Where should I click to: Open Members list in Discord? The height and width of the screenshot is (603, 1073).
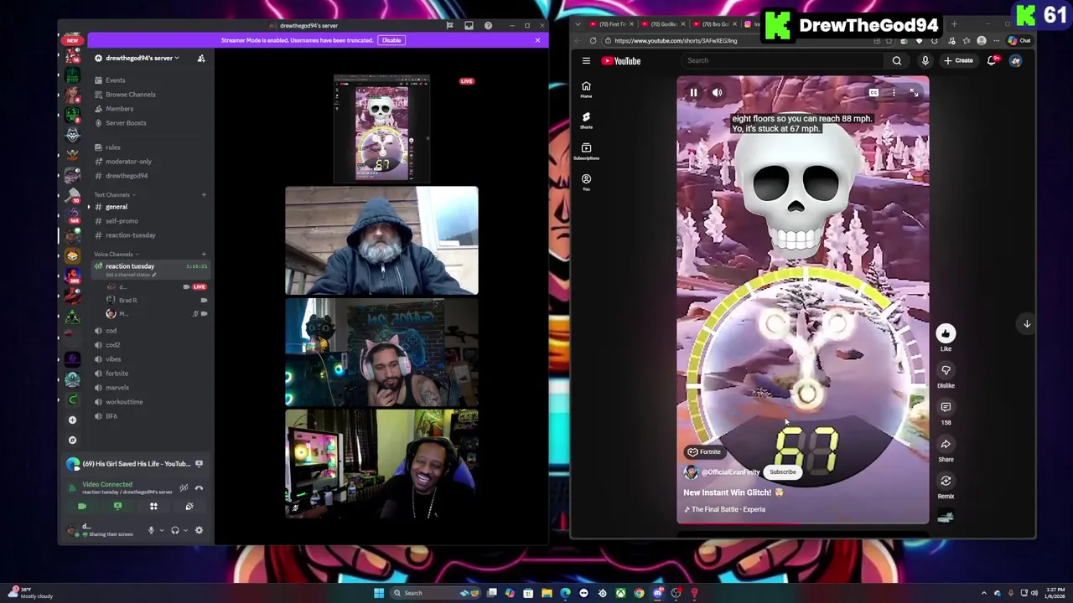119,109
